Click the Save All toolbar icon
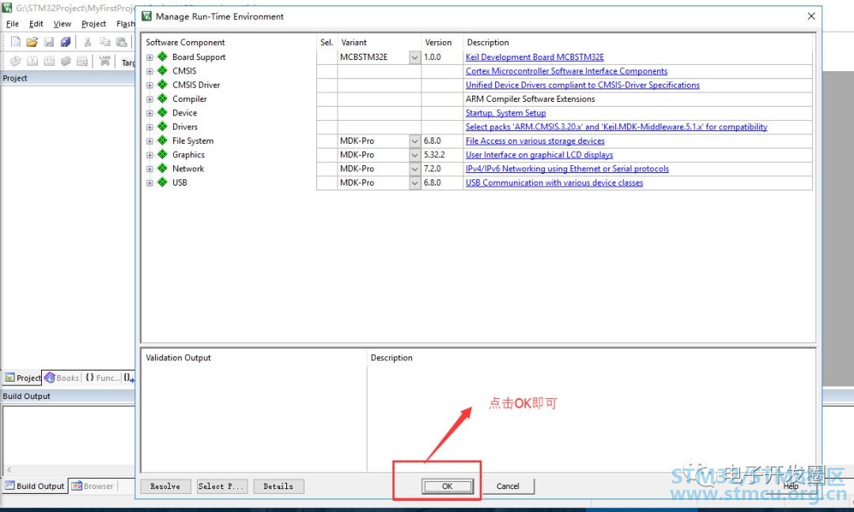This screenshot has width=854, height=512. point(66,42)
